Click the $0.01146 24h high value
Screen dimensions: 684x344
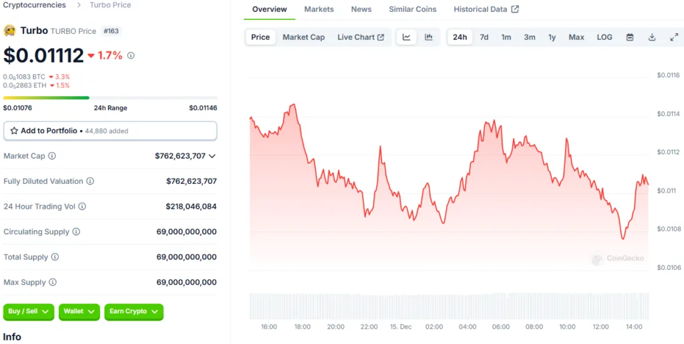pos(203,108)
